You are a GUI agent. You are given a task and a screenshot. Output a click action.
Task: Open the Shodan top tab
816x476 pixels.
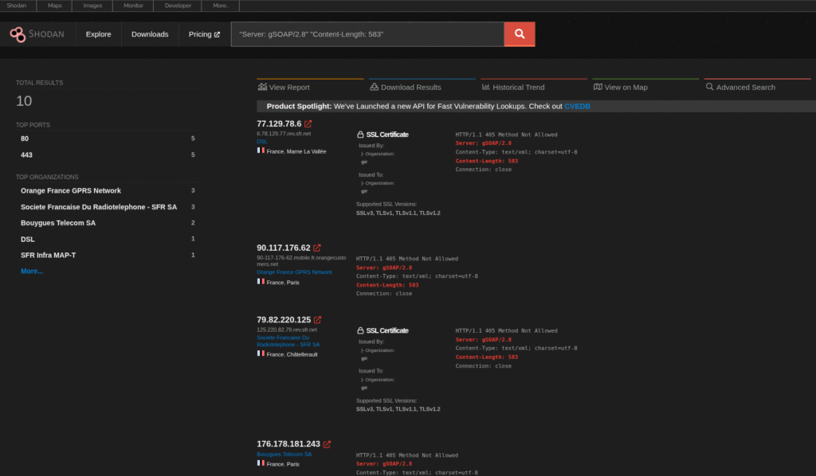[17, 6]
